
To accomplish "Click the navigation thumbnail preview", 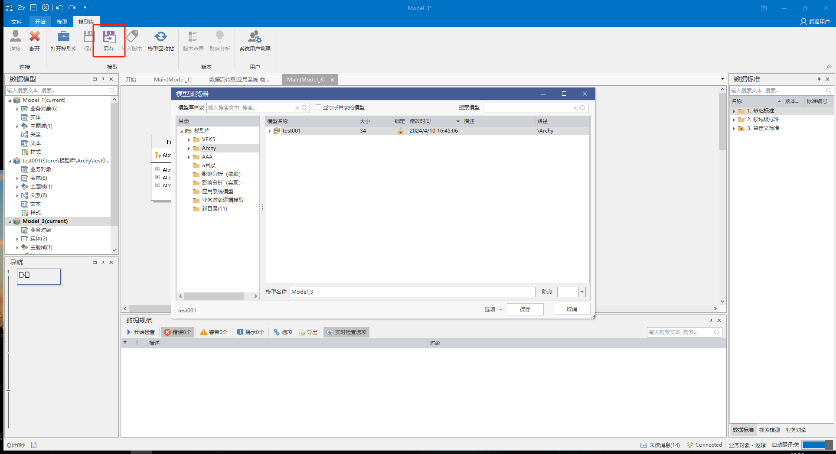I will pyautogui.click(x=39, y=276).
